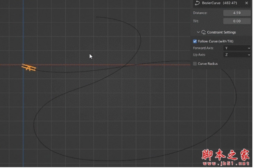Image resolution: width=254 pixels, height=168 pixels.
Task: Click the Tilt value field
Action: point(237,21)
